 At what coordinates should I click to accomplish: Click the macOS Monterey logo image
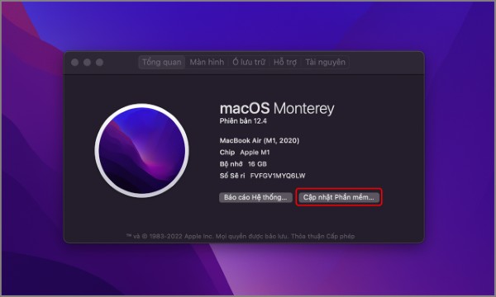click(141, 151)
